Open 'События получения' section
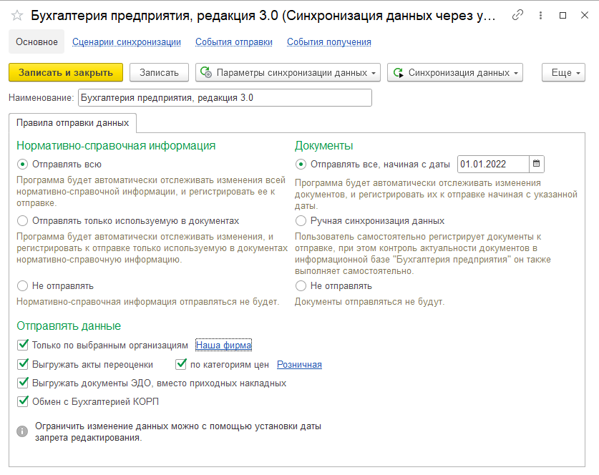The image size is (599, 475). click(329, 42)
